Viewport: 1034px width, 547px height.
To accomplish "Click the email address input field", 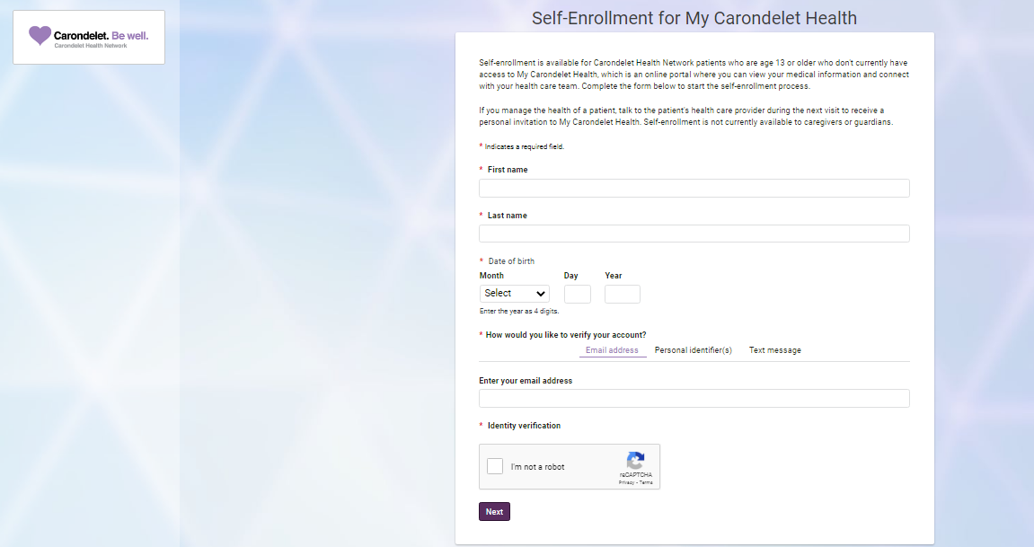I will tap(694, 398).
